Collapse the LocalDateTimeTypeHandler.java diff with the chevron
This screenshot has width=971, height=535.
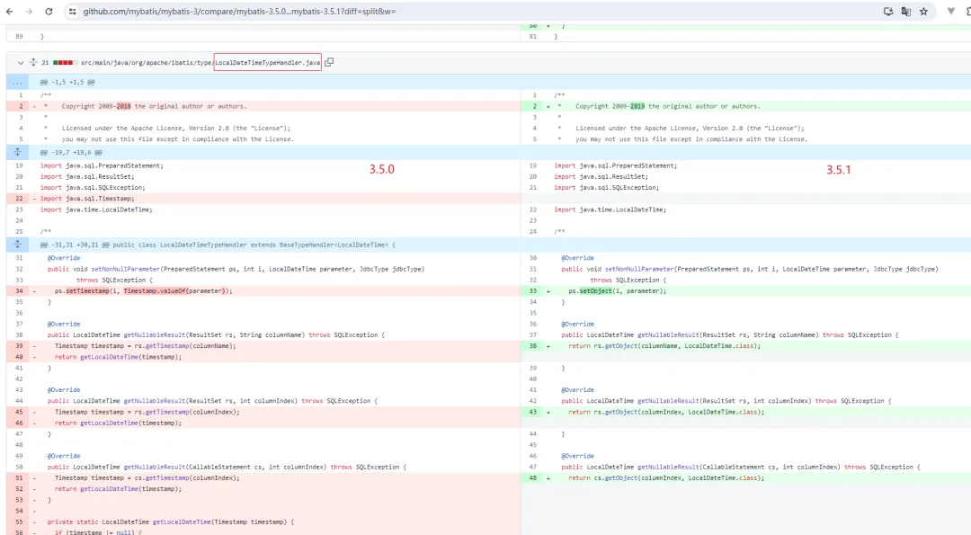pos(20,61)
